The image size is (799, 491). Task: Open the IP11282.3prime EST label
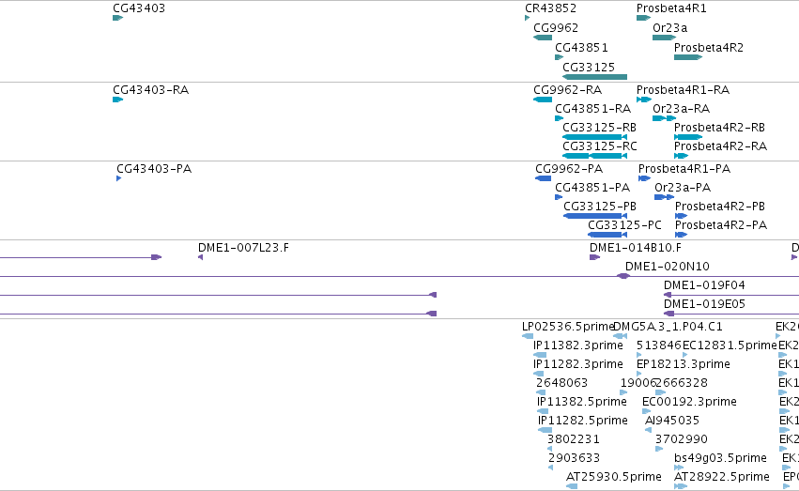click(577, 364)
